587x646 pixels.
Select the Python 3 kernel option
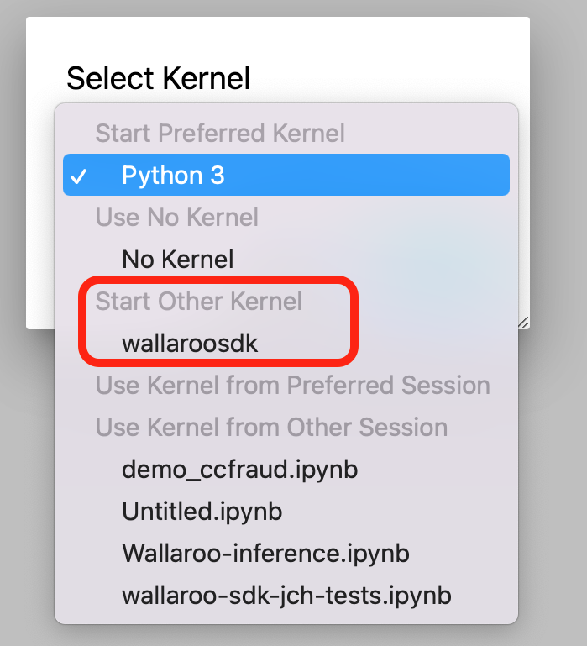coord(173,175)
